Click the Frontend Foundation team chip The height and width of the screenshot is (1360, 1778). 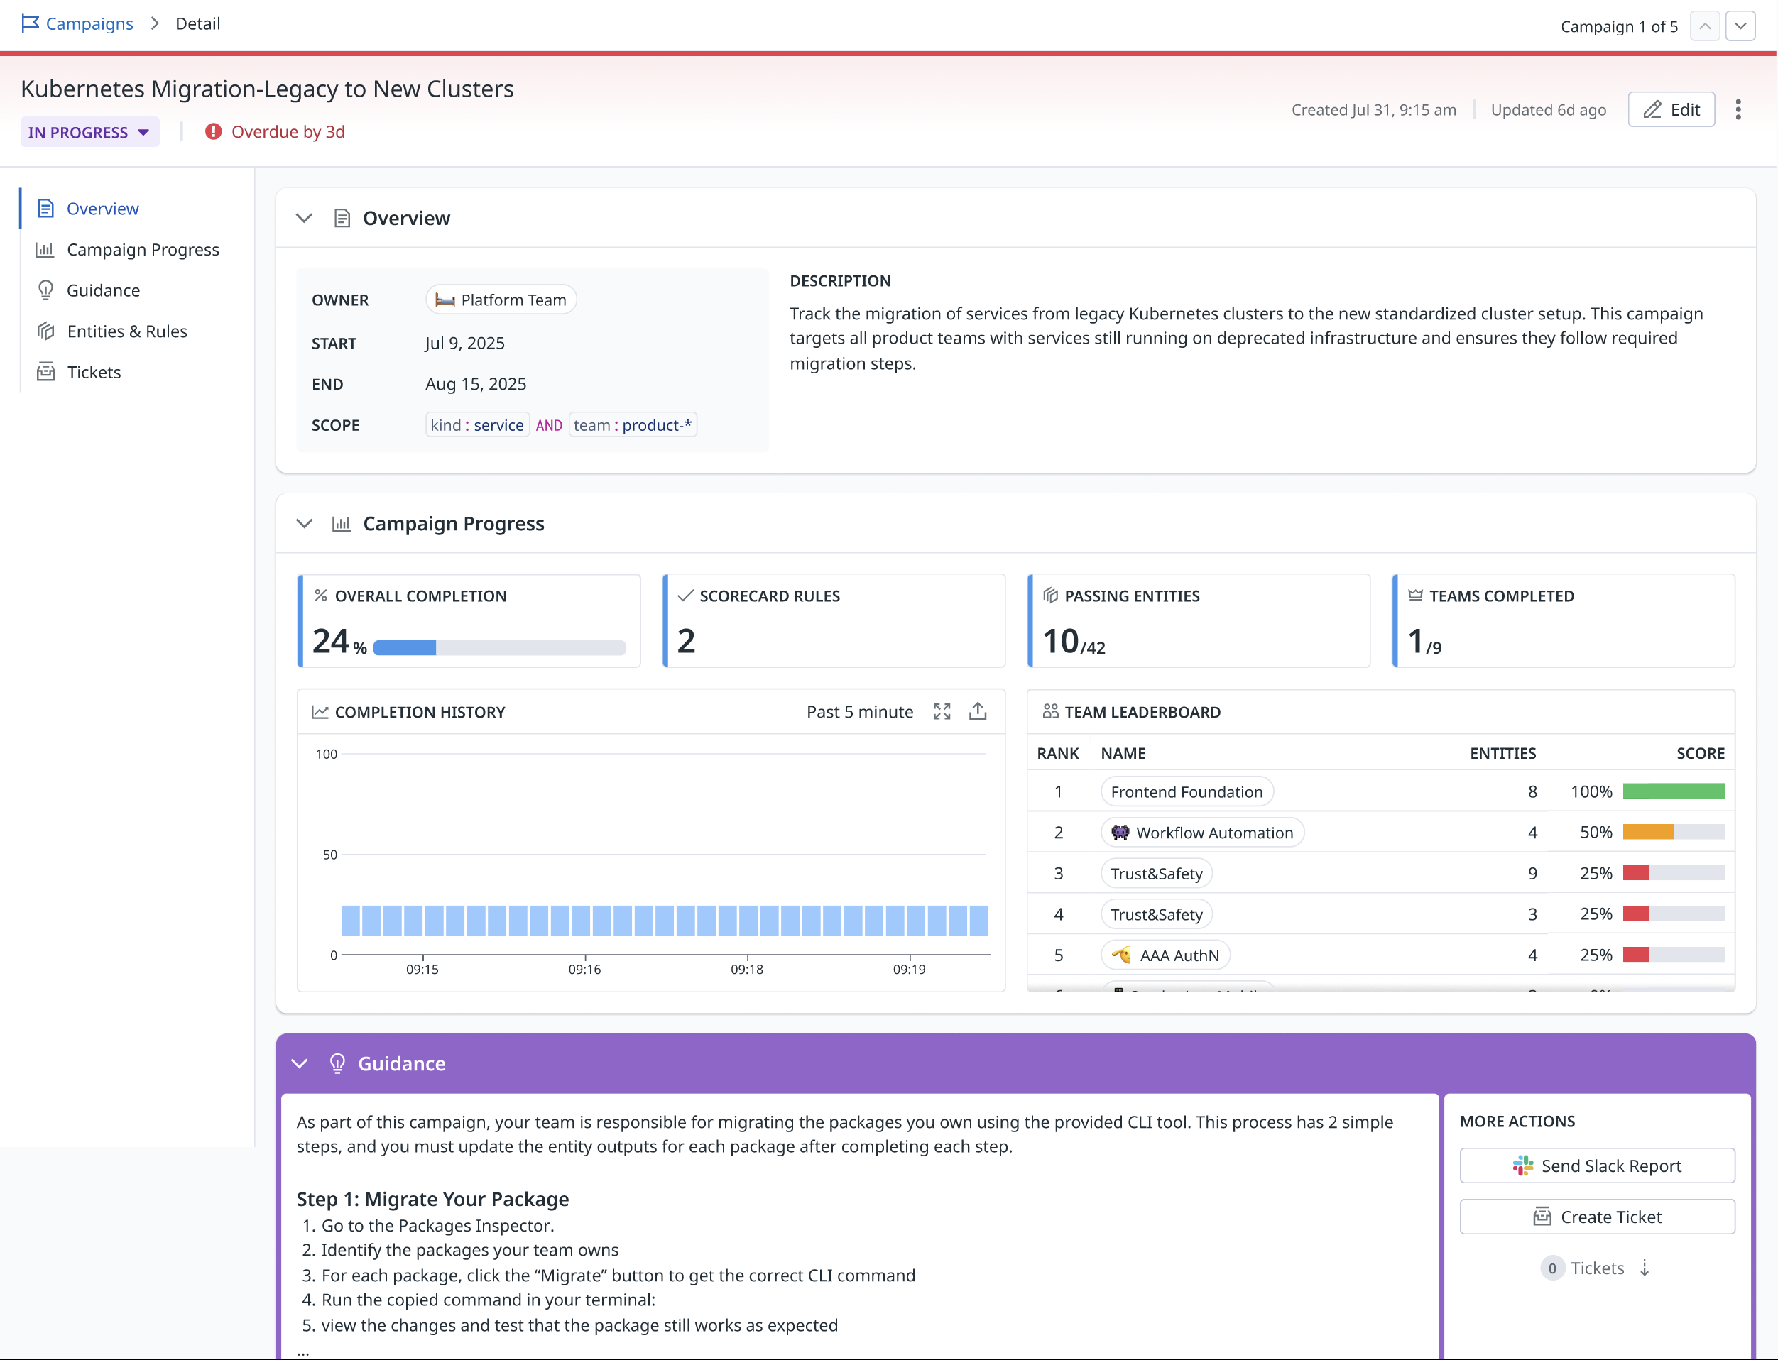(x=1186, y=791)
